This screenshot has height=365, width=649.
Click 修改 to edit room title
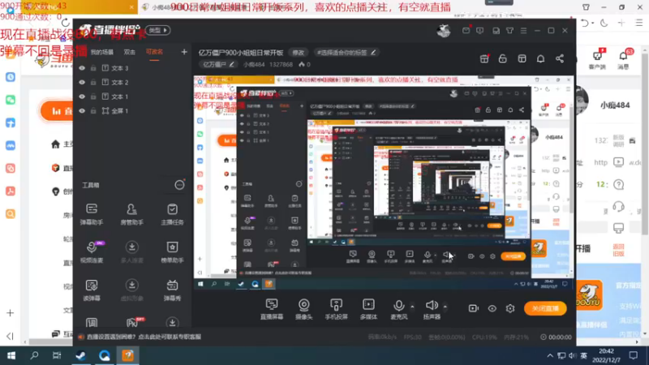[x=298, y=53]
